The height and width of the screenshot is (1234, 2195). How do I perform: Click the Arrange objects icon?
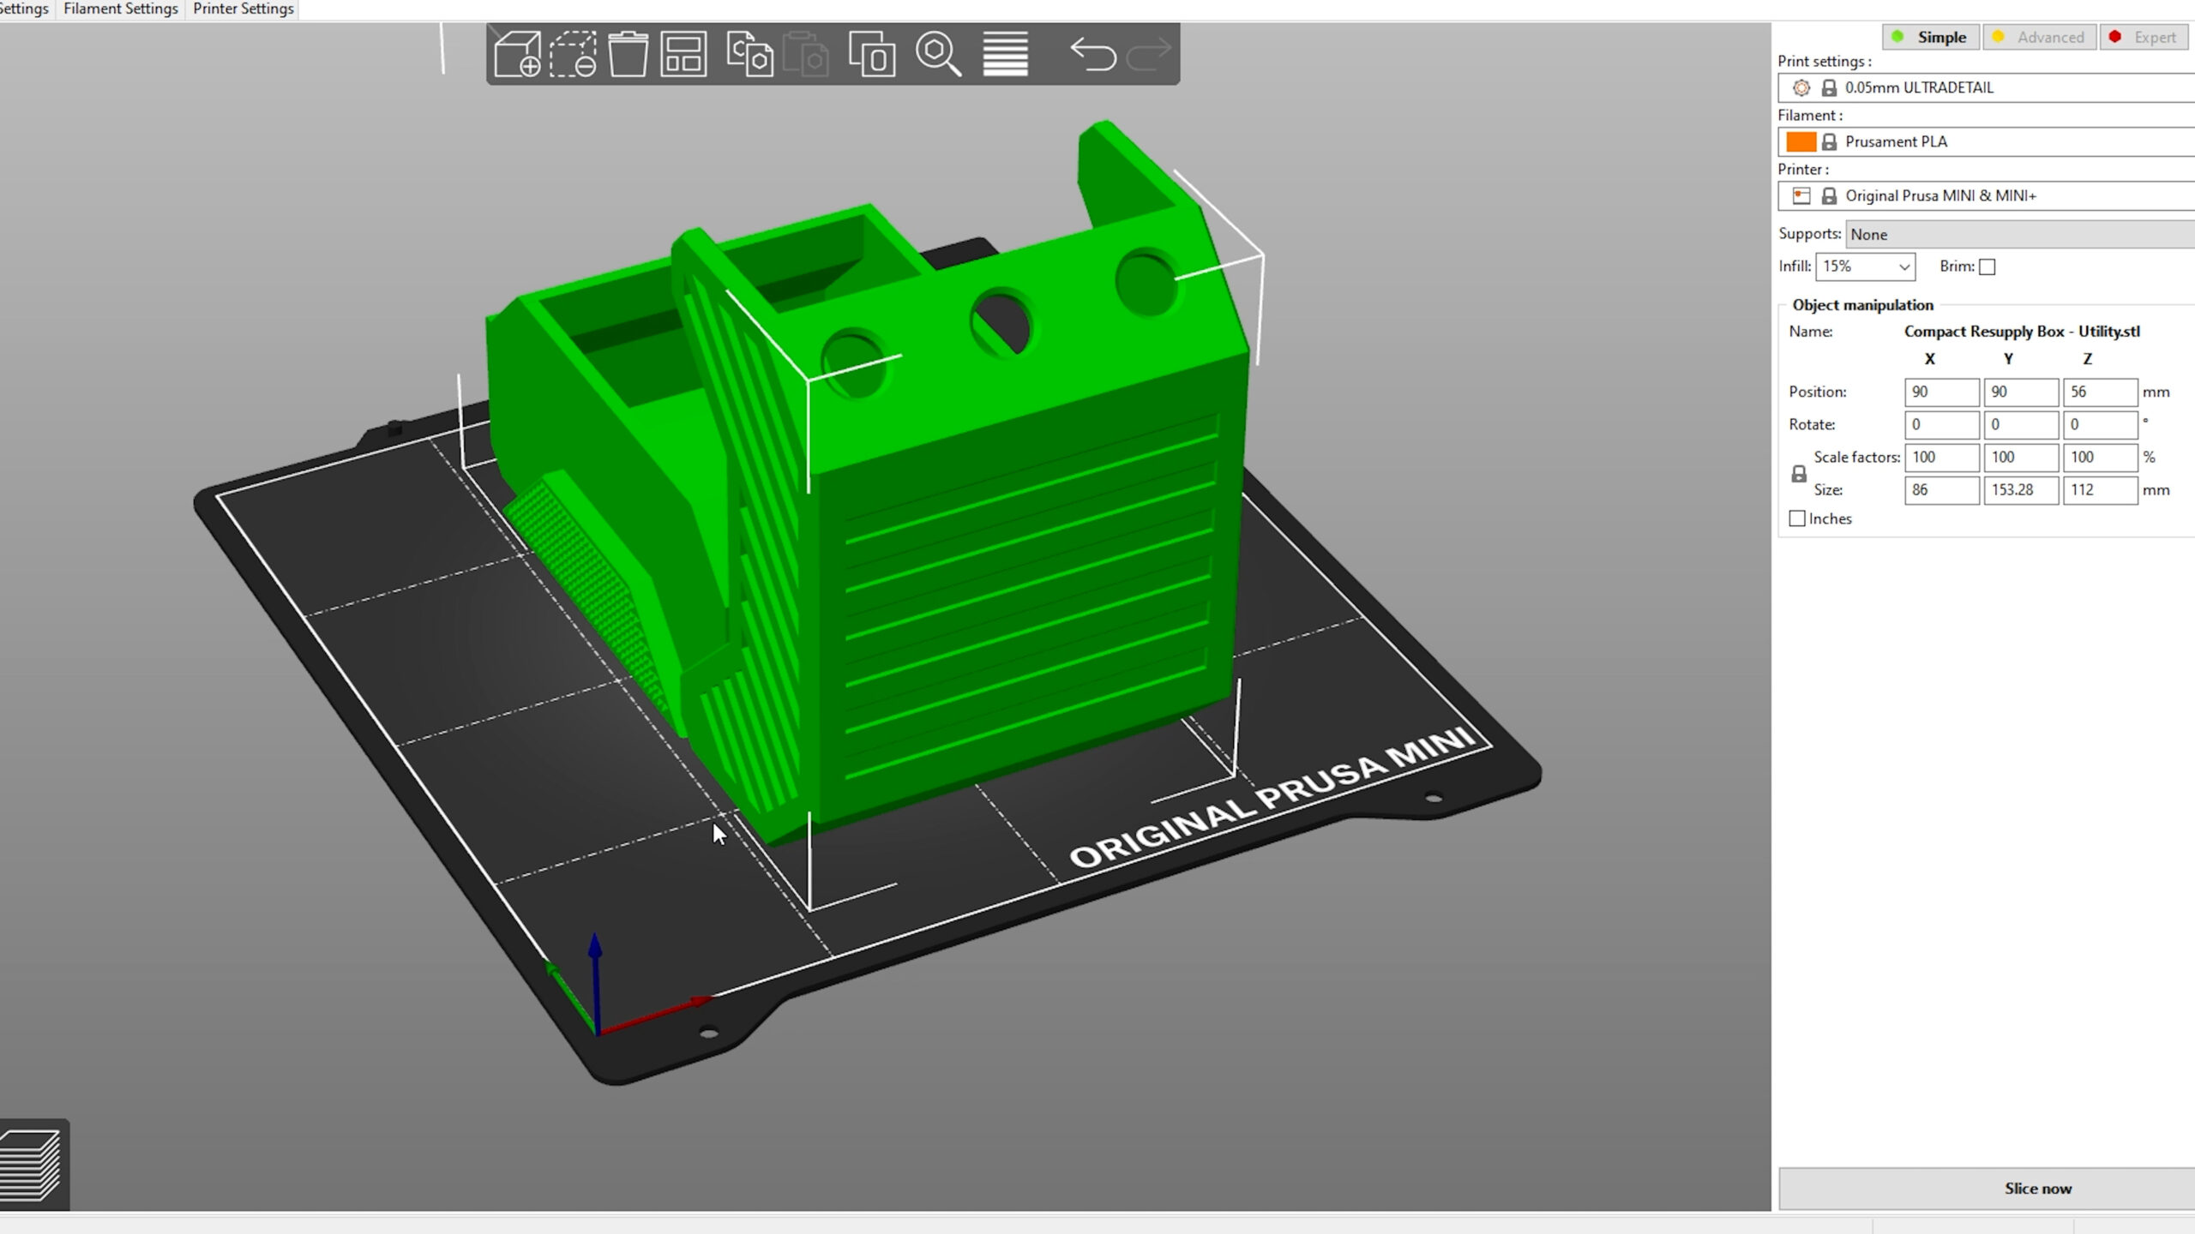[683, 53]
